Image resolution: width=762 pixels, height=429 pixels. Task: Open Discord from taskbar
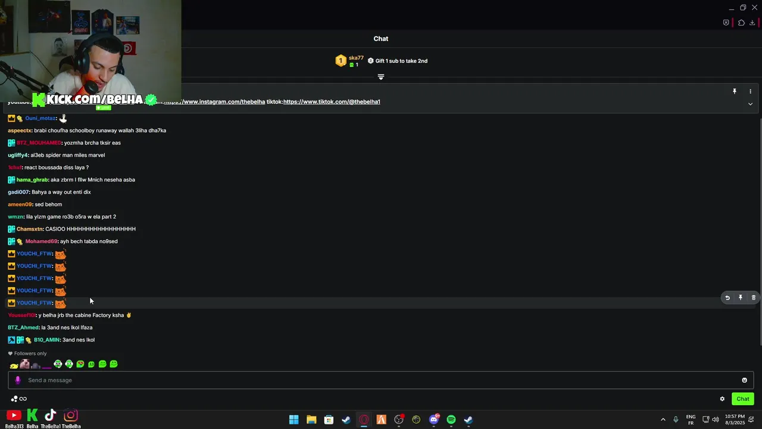click(x=434, y=419)
